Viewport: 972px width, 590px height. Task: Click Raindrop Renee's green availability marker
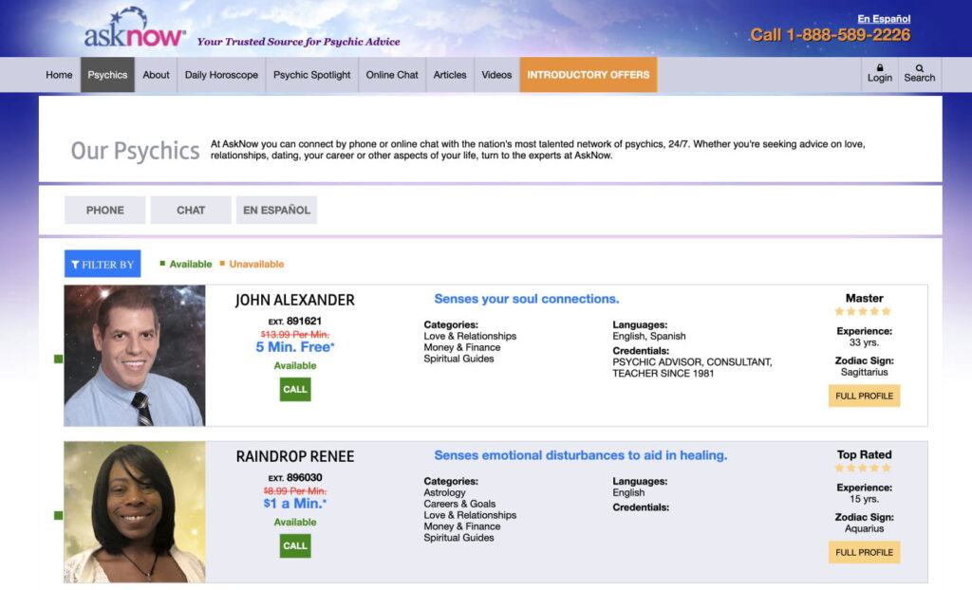(x=58, y=516)
